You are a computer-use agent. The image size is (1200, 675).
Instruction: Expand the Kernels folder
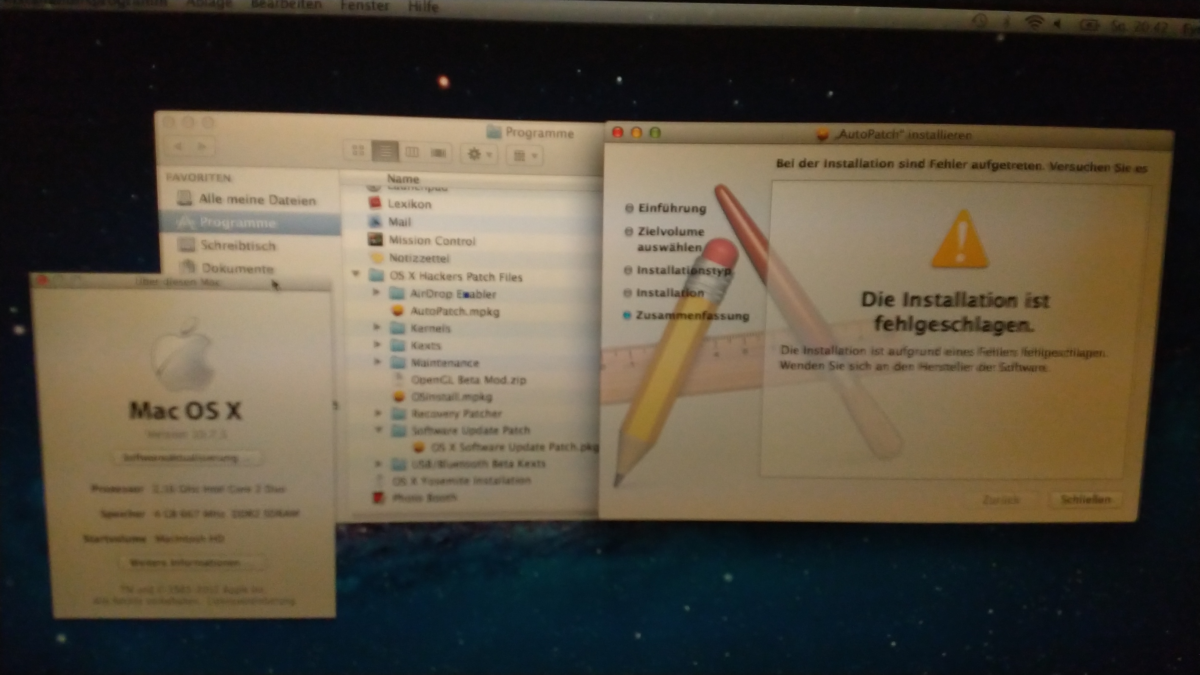pos(377,327)
